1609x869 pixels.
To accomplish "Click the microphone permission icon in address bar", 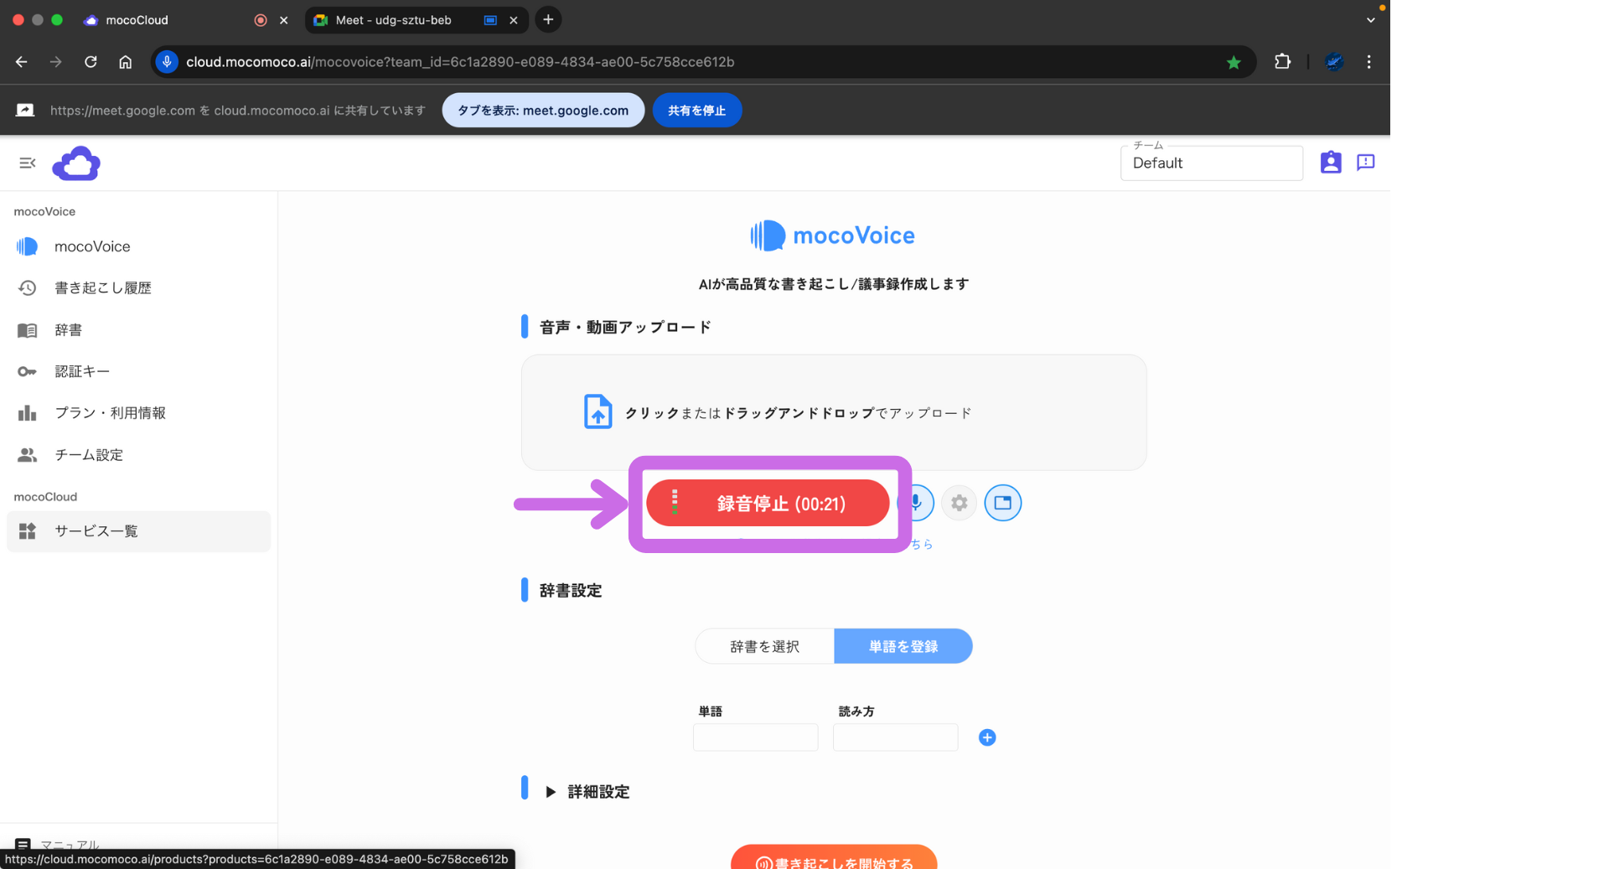I will click(x=167, y=62).
